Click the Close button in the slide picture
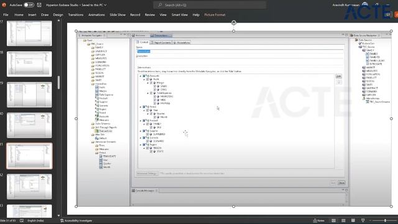This screenshot has width=398, height=224. click(341, 183)
